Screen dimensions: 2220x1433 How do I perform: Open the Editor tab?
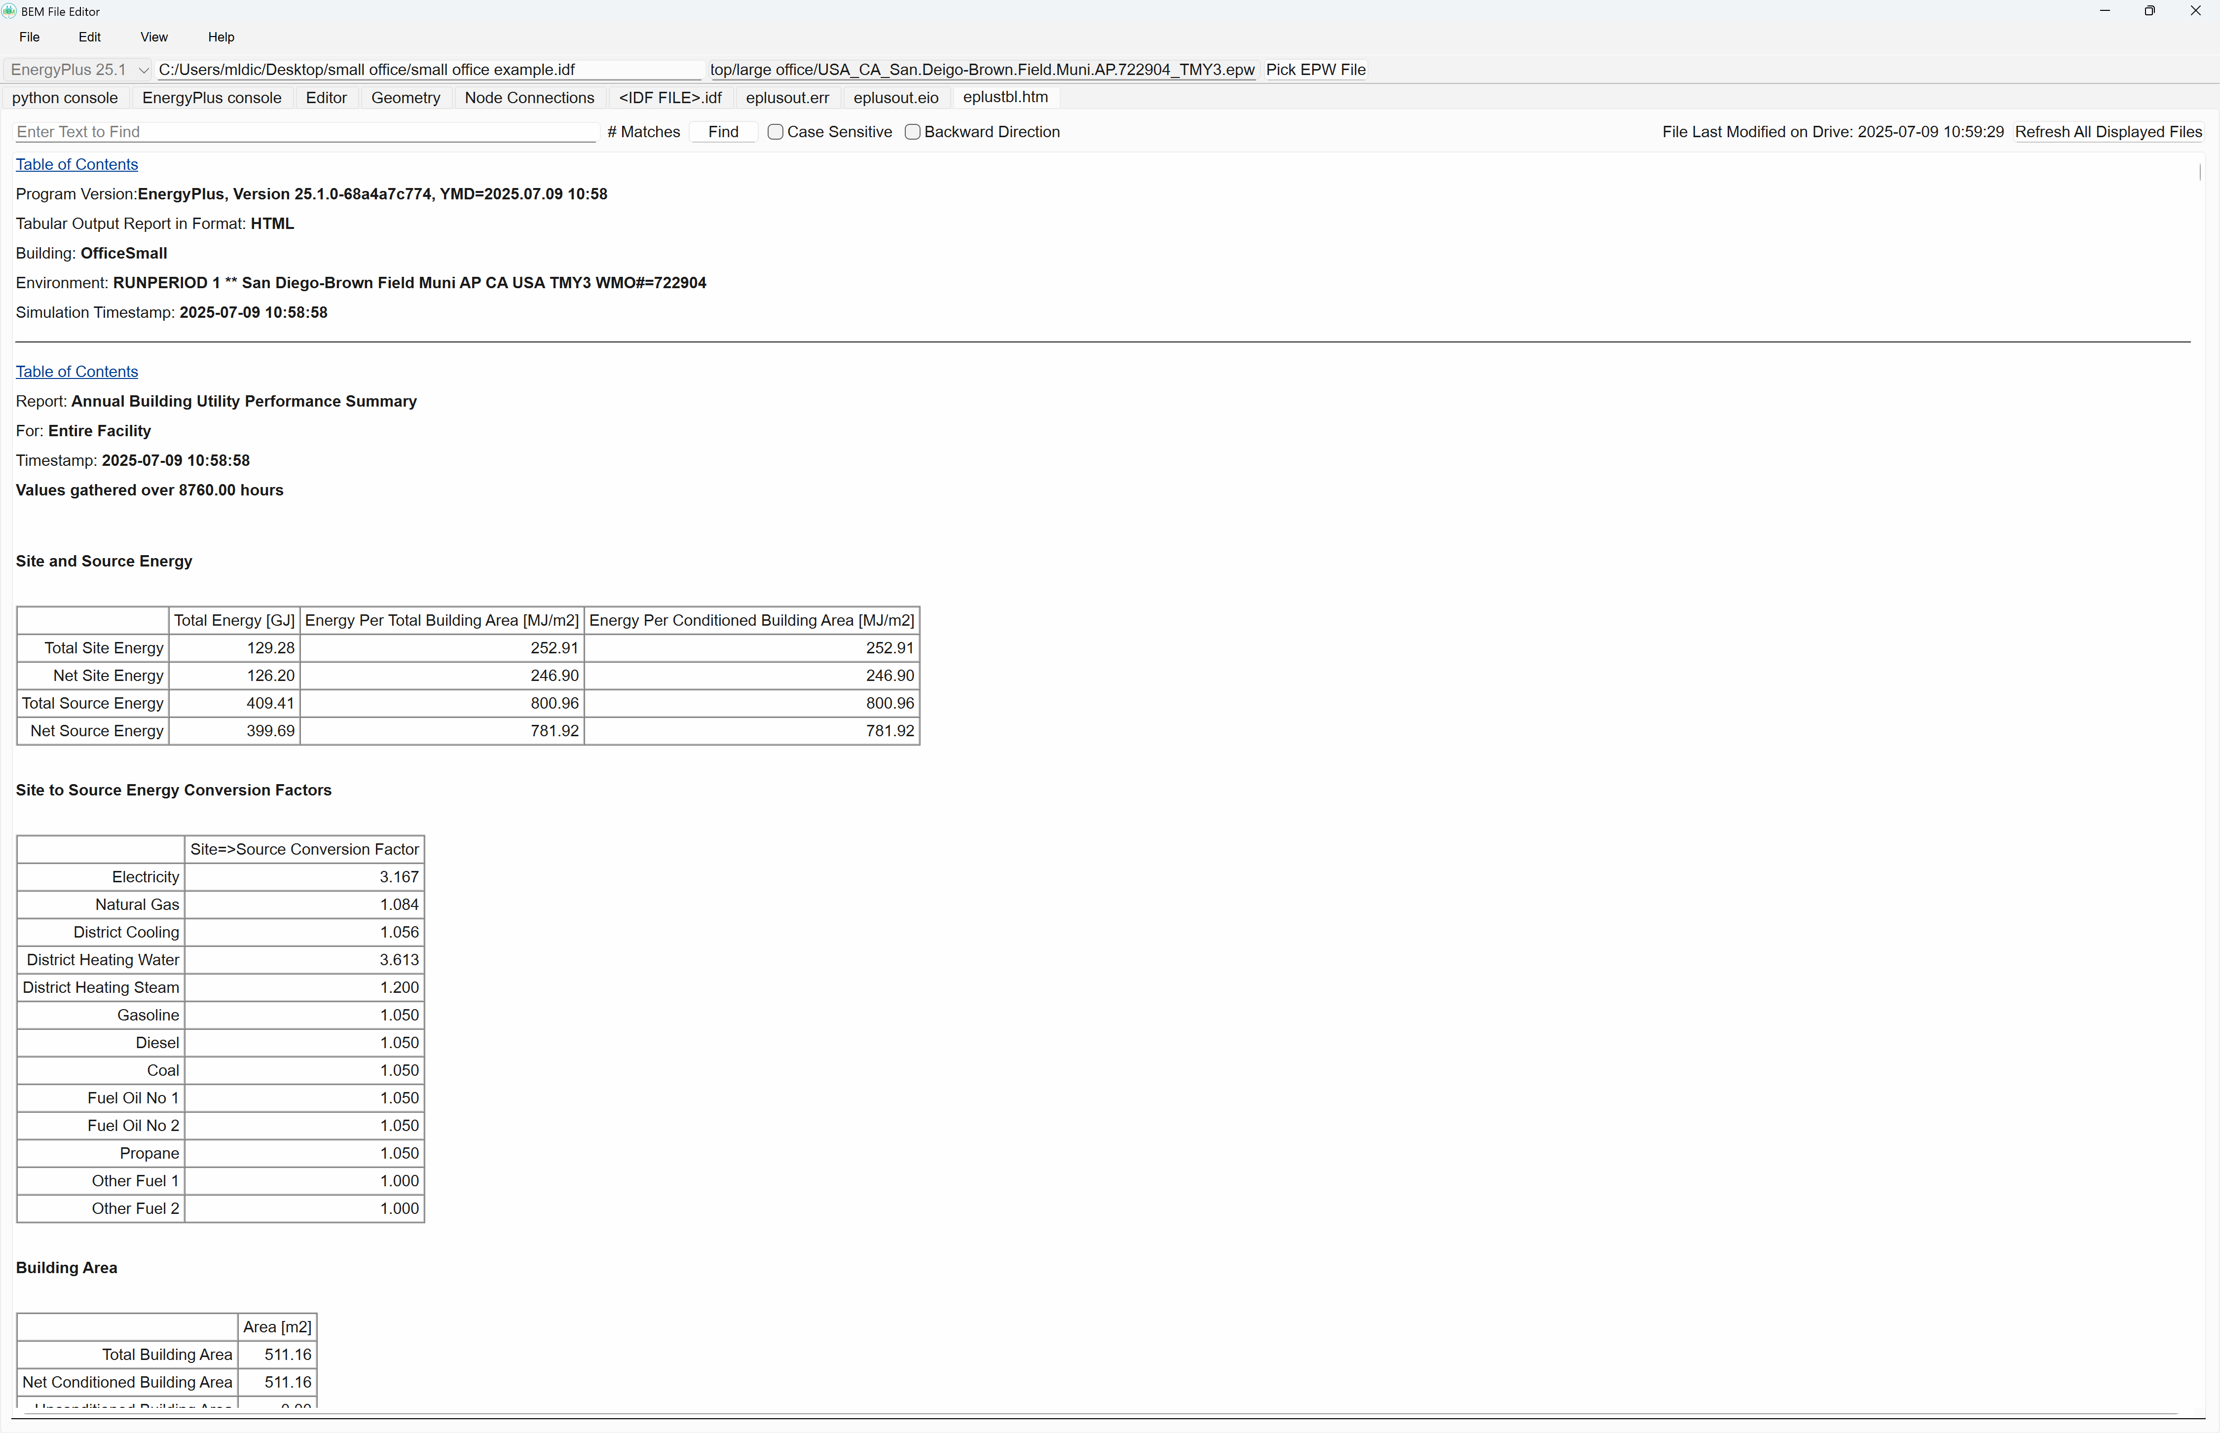pyautogui.click(x=326, y=98)
